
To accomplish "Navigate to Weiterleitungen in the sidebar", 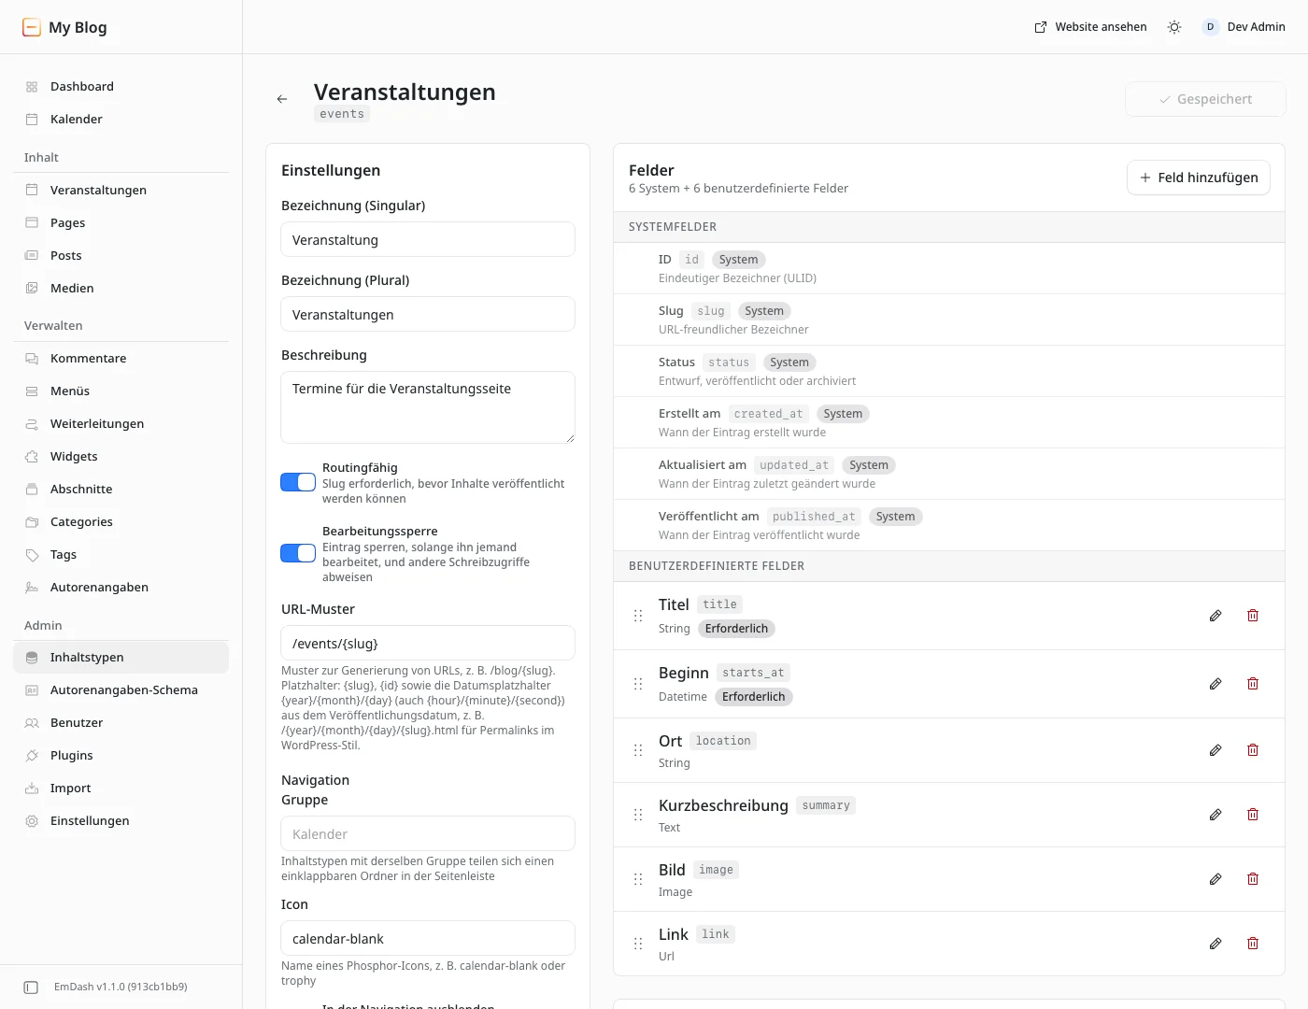I will tap(121, 424).
